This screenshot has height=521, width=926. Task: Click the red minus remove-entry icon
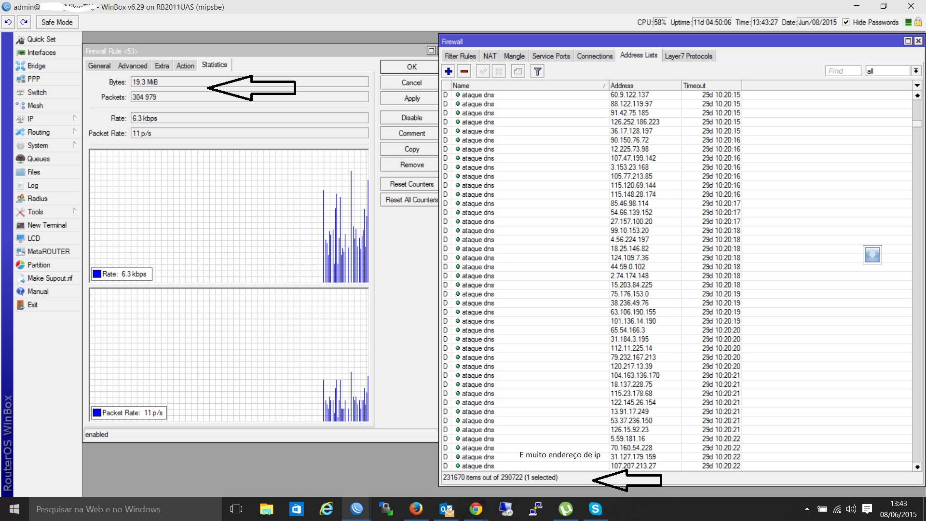click(x=464, y=71)
